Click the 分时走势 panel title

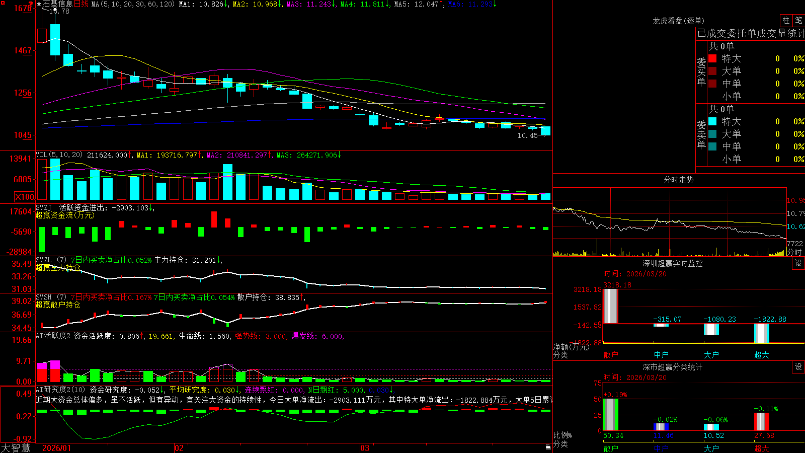tap(678, 180)
